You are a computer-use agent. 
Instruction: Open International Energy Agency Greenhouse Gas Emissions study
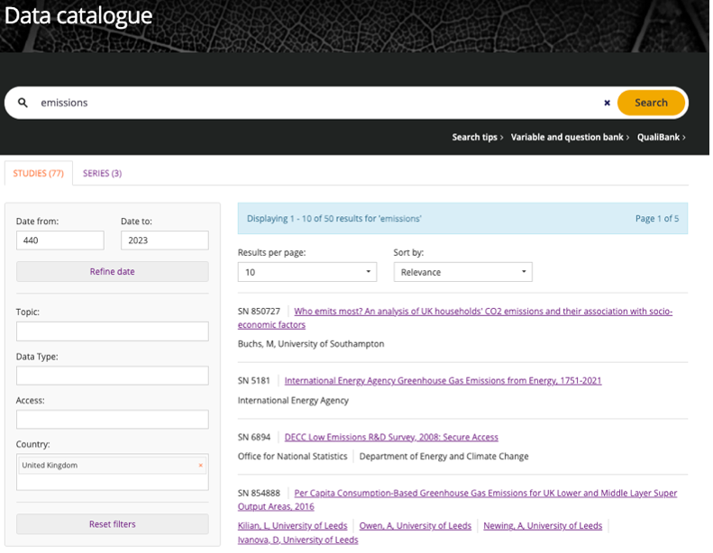coord(443,380)
